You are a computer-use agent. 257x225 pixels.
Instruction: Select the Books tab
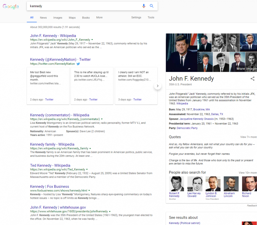(86, 18)
